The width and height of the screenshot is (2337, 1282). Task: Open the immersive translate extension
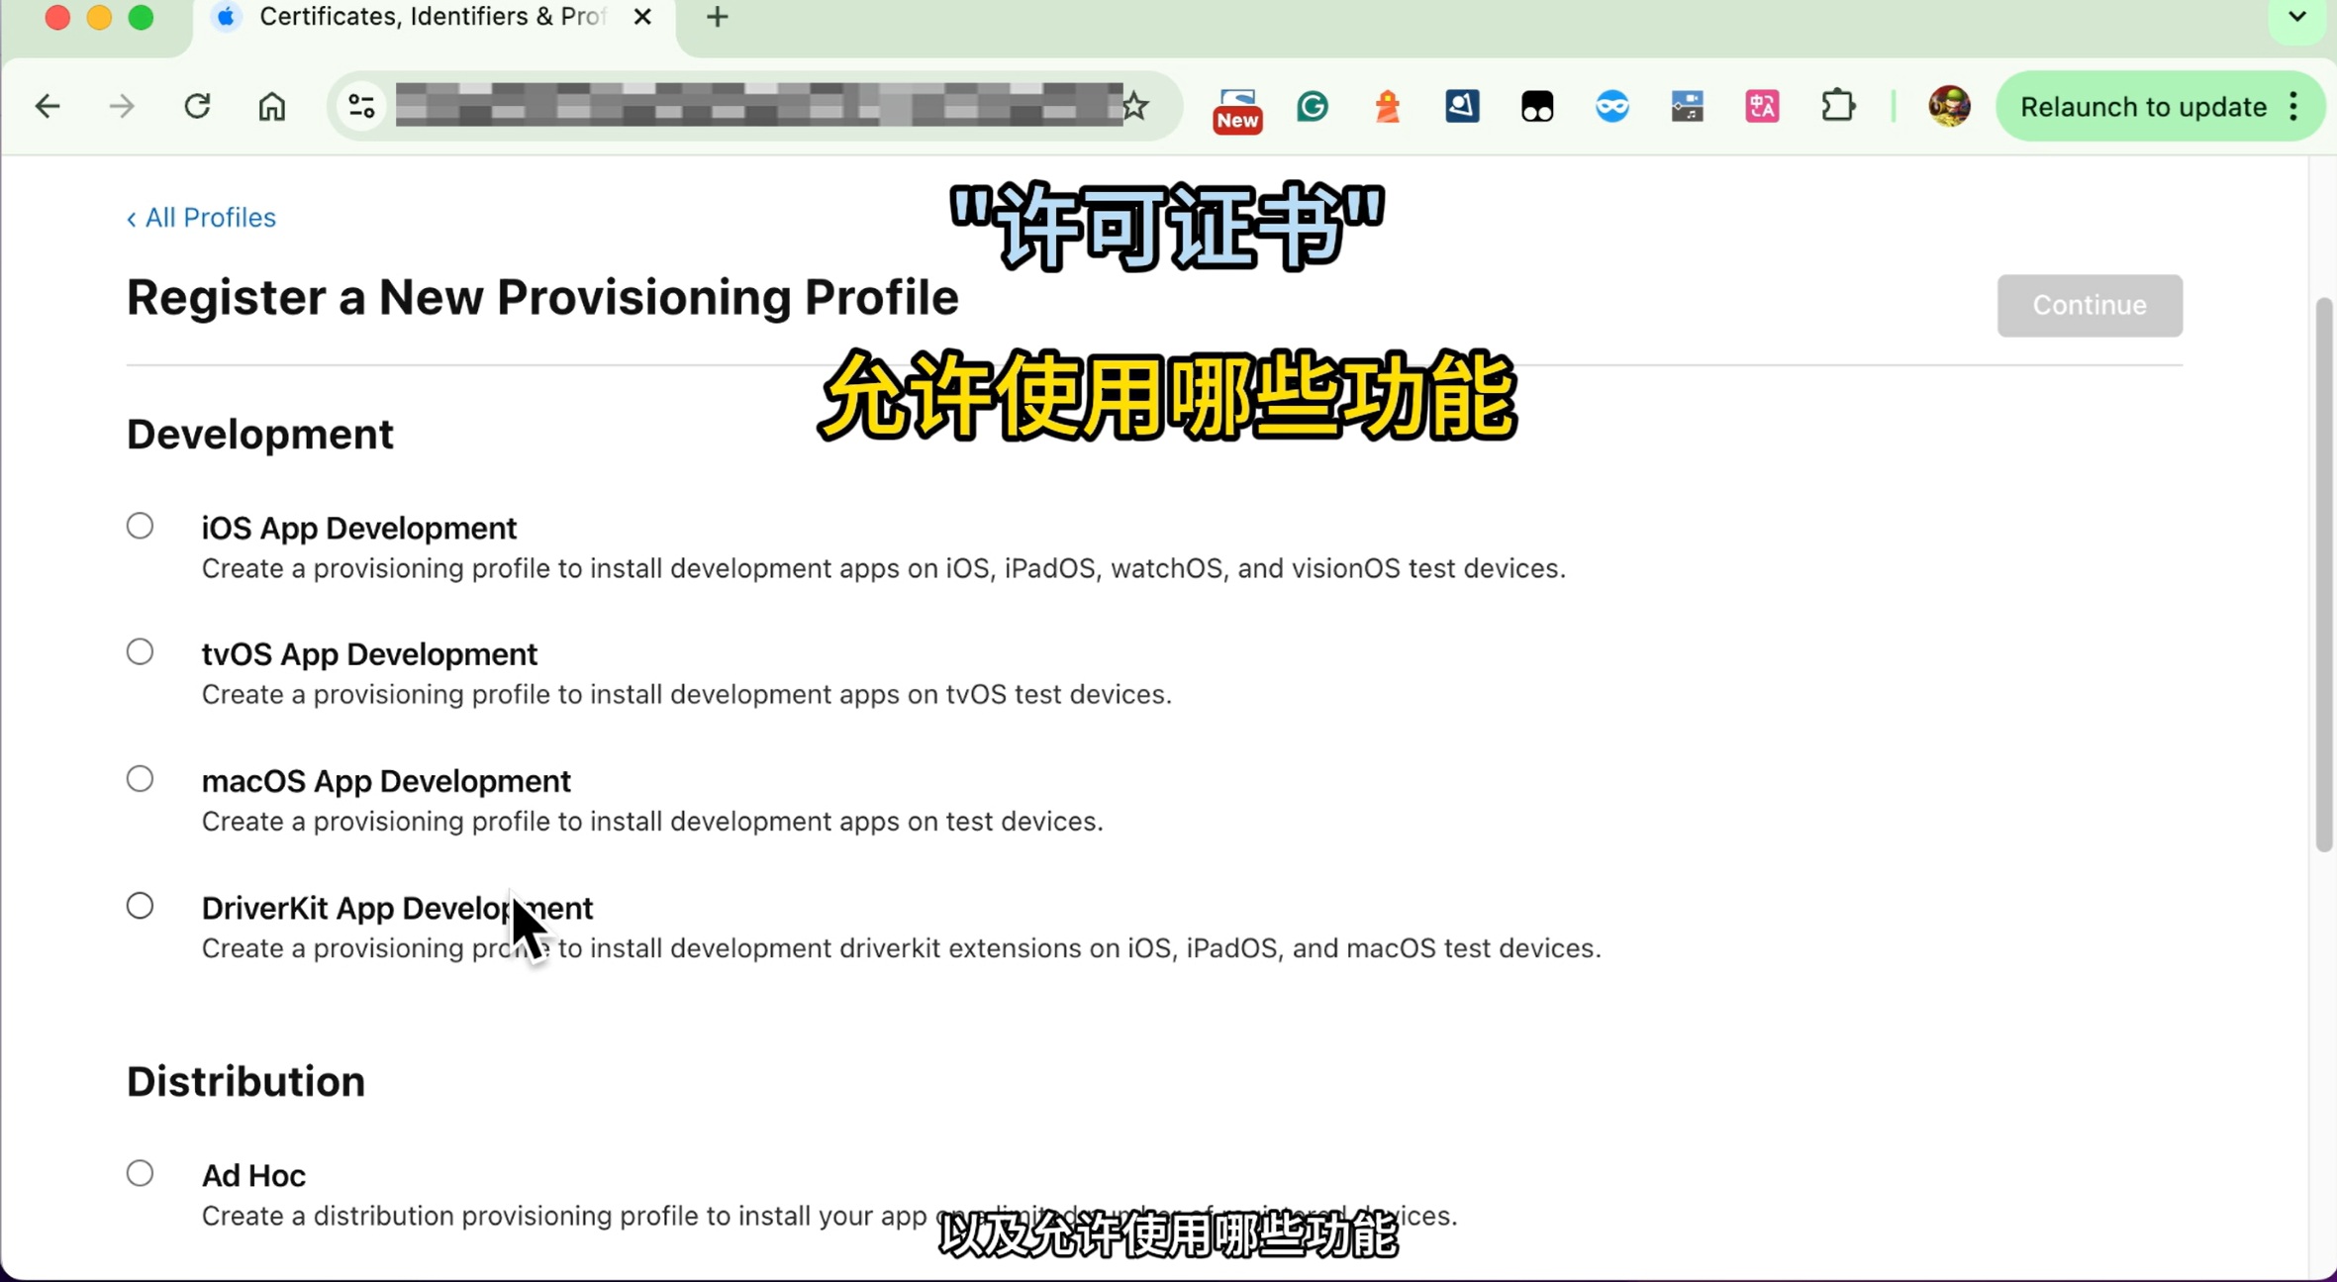(x=1762, y=106)
